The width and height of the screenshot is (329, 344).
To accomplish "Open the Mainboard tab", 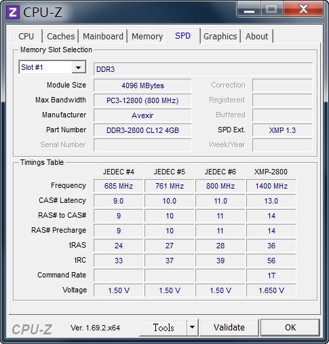I will [x=103, y=36].
